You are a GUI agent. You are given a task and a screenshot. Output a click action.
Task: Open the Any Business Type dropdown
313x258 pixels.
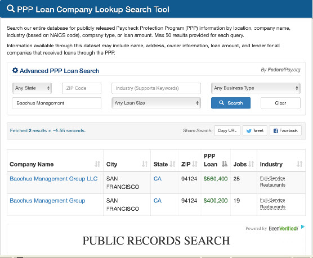pos(256,88)
